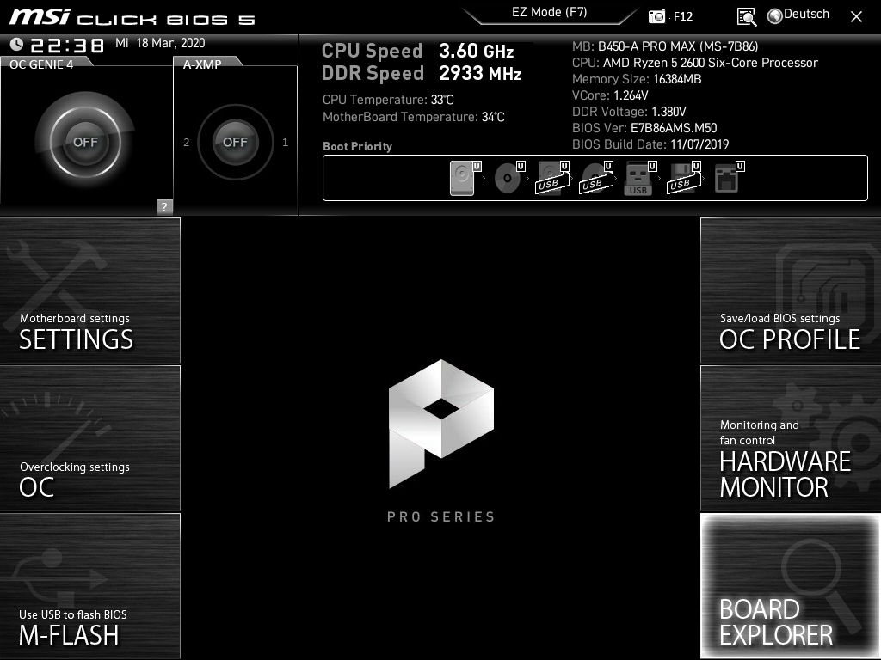Open HARDWARE MONITOR fan control panel

pos(791,438)
